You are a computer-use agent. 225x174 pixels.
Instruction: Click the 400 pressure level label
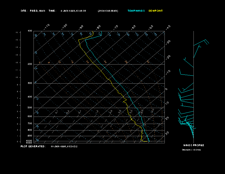click(x=30, y=97)
